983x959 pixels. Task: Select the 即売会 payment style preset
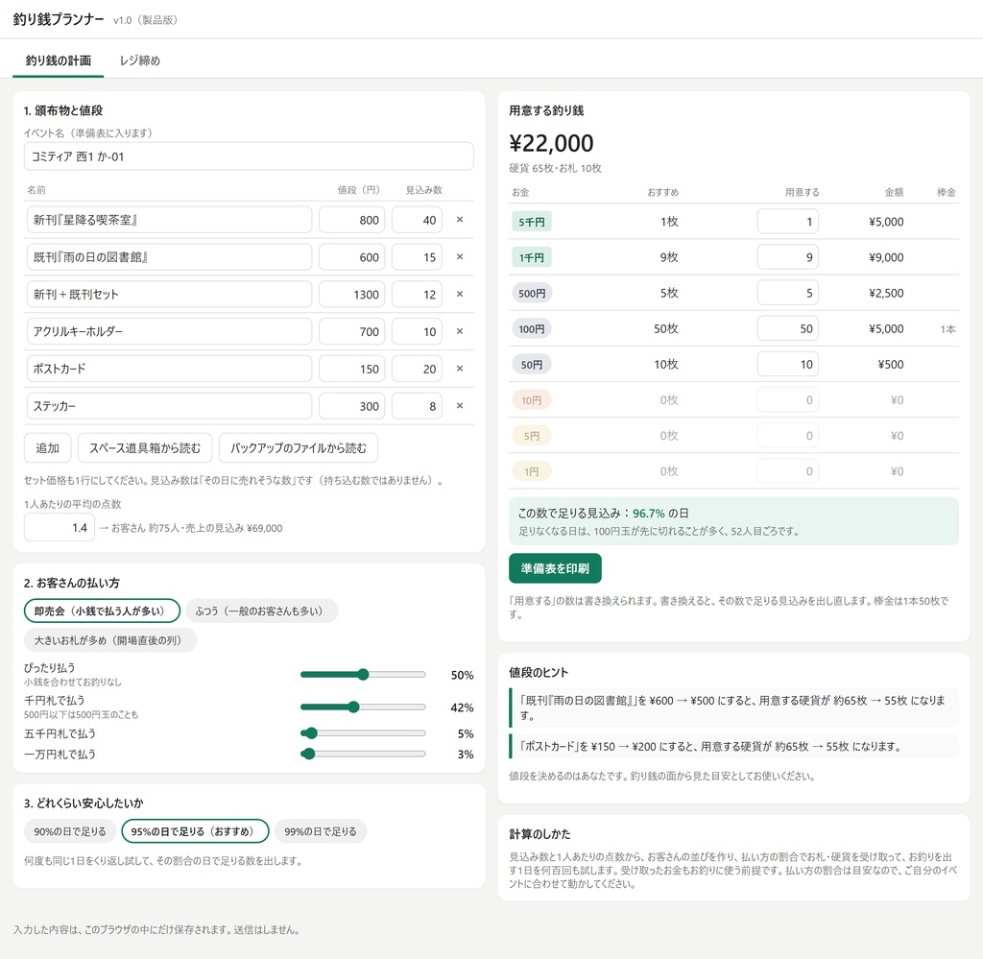pyautogui.click(x=102, y=611)
